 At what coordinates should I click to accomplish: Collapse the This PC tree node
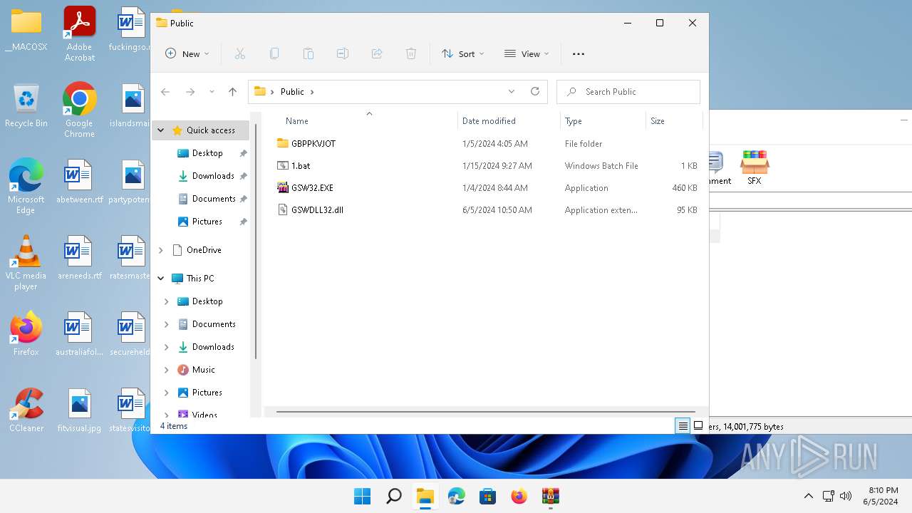tap(161, 279)
